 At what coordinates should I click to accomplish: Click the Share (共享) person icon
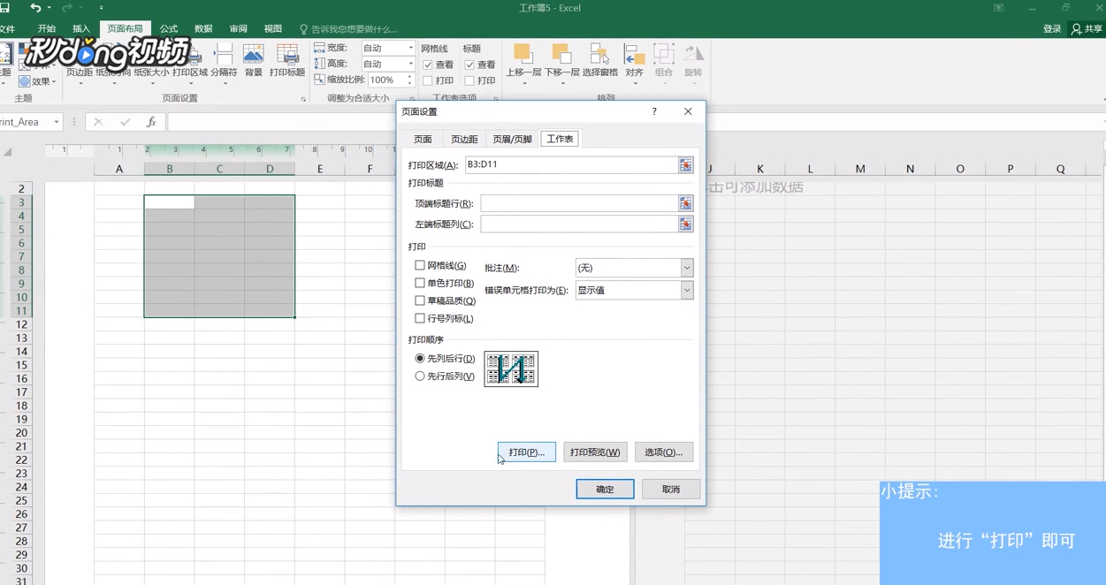point(1076,29)
